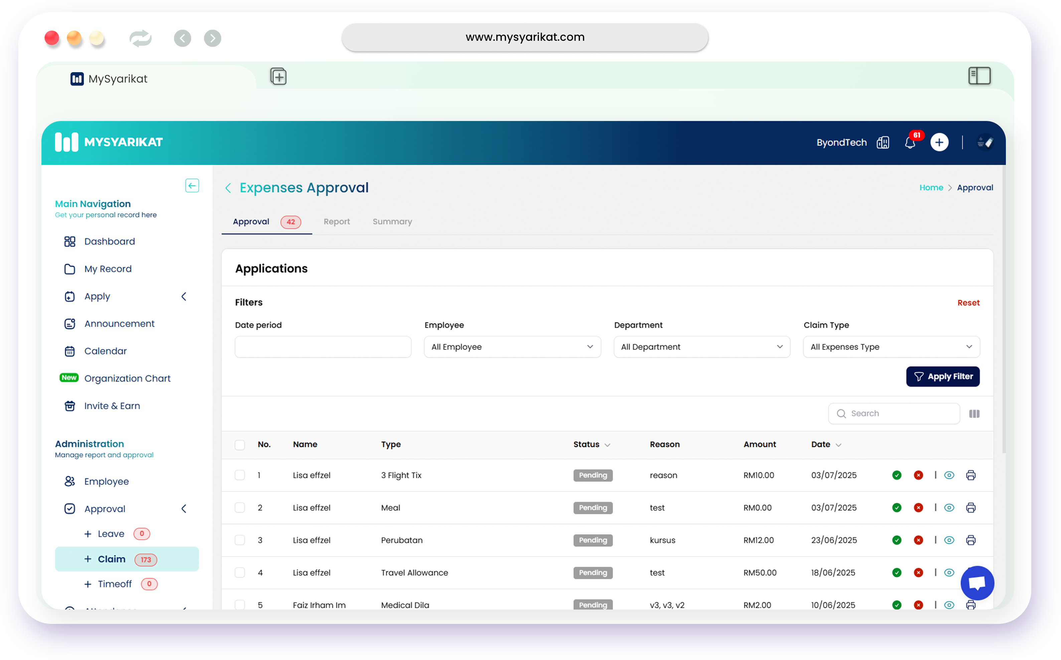Open the All Employee dropdown
1061x660 pixels.
coord(512,347)
